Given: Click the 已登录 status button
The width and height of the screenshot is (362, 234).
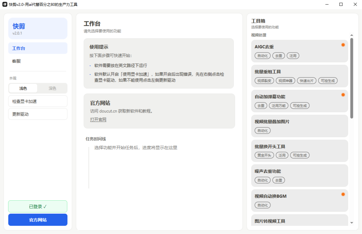Looking at the screenshot, I should (x=38, y=207).
